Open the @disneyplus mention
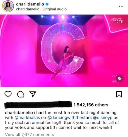The width and height of the screenshot is (128, 137). point(106,118)
